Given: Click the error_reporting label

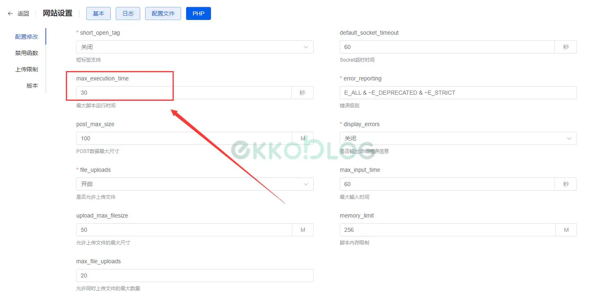Looking at the screenshot, I should (x=363, y=78).
